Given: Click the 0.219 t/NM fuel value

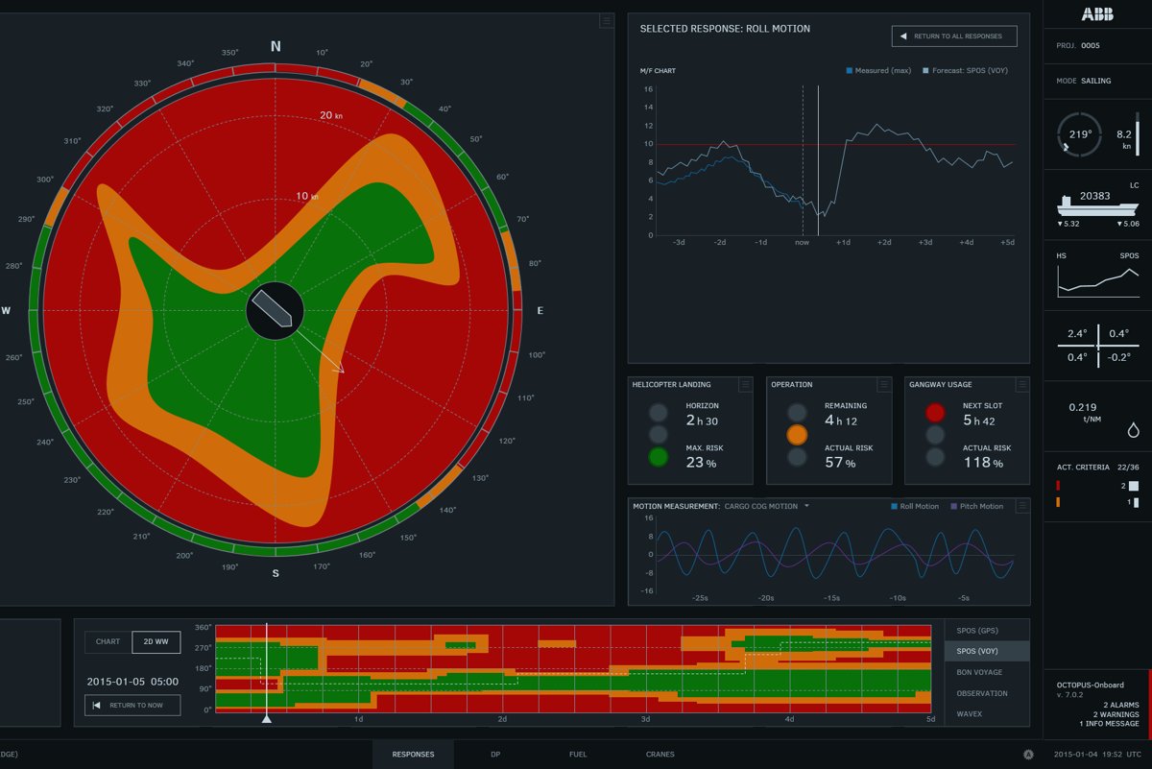Looking at the screenshot, I should point(1083,412).
